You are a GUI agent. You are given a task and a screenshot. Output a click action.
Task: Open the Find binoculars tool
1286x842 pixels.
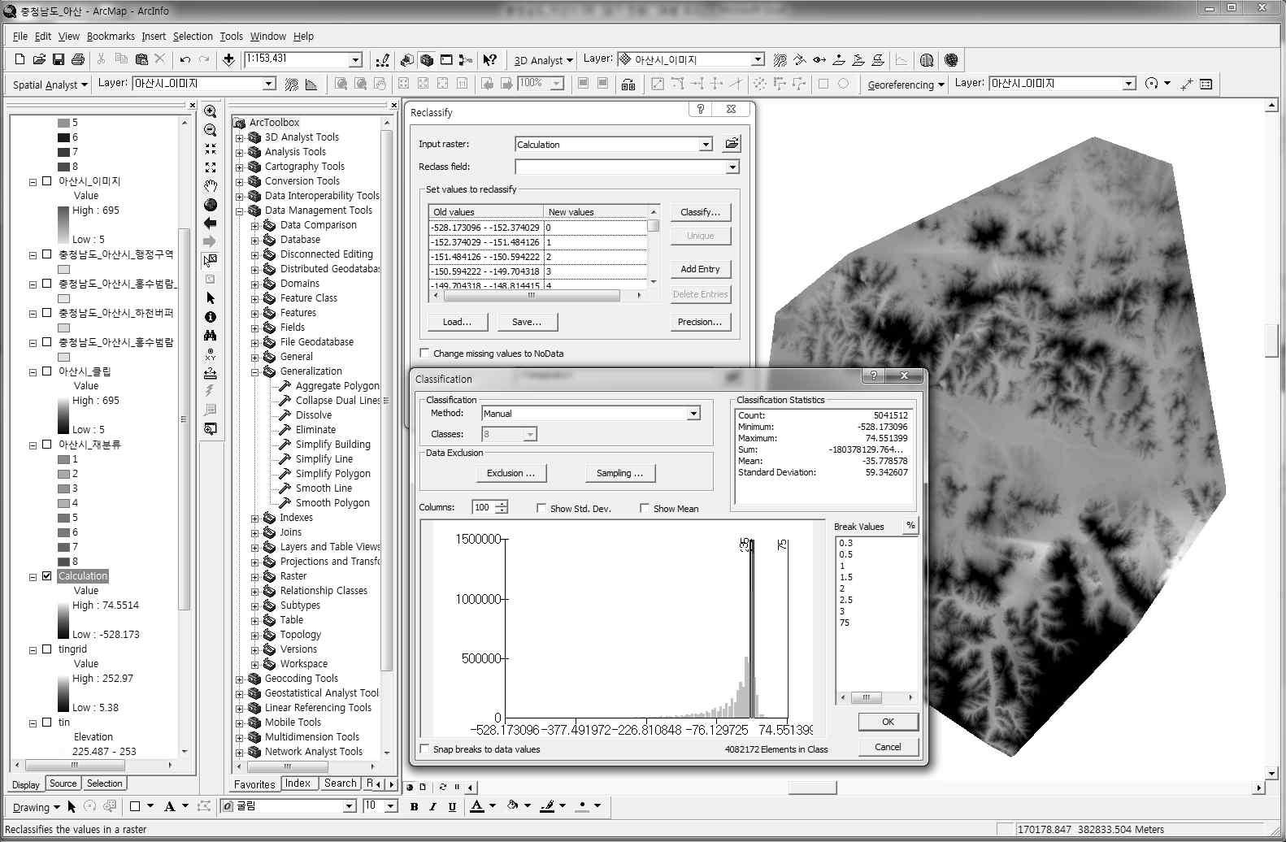pos(211,335)
